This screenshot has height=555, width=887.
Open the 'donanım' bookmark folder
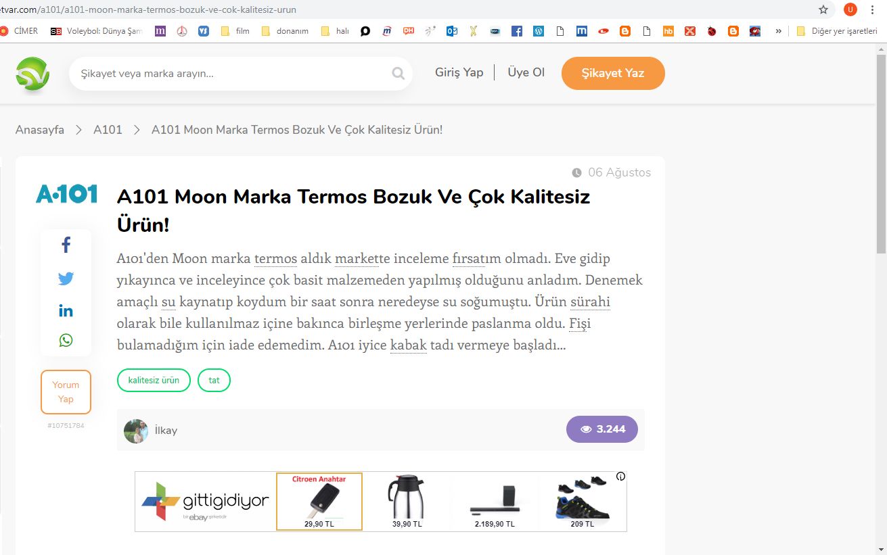coord(285,31)
